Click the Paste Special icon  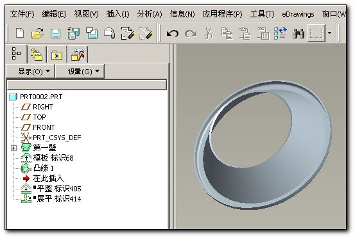(x=263, y=33)
